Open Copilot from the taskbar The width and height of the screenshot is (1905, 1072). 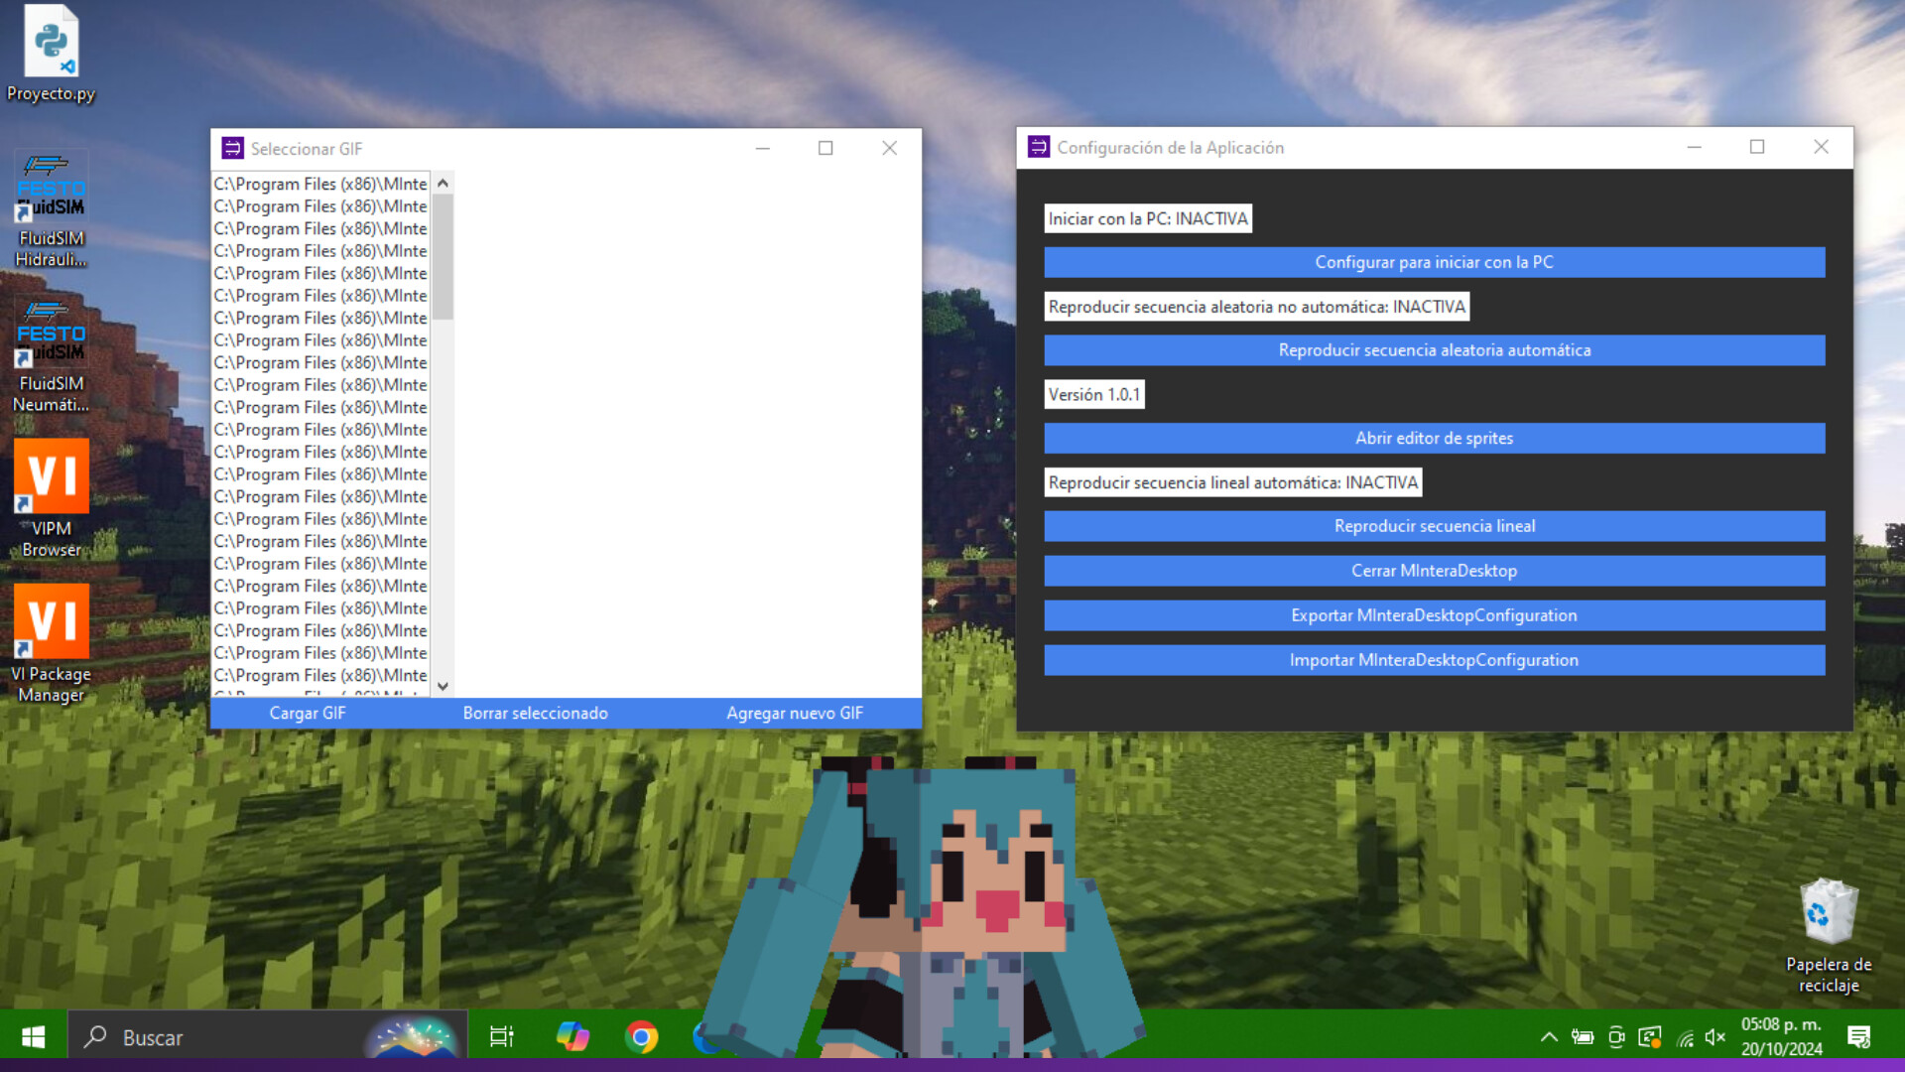tap(572, 1036)
